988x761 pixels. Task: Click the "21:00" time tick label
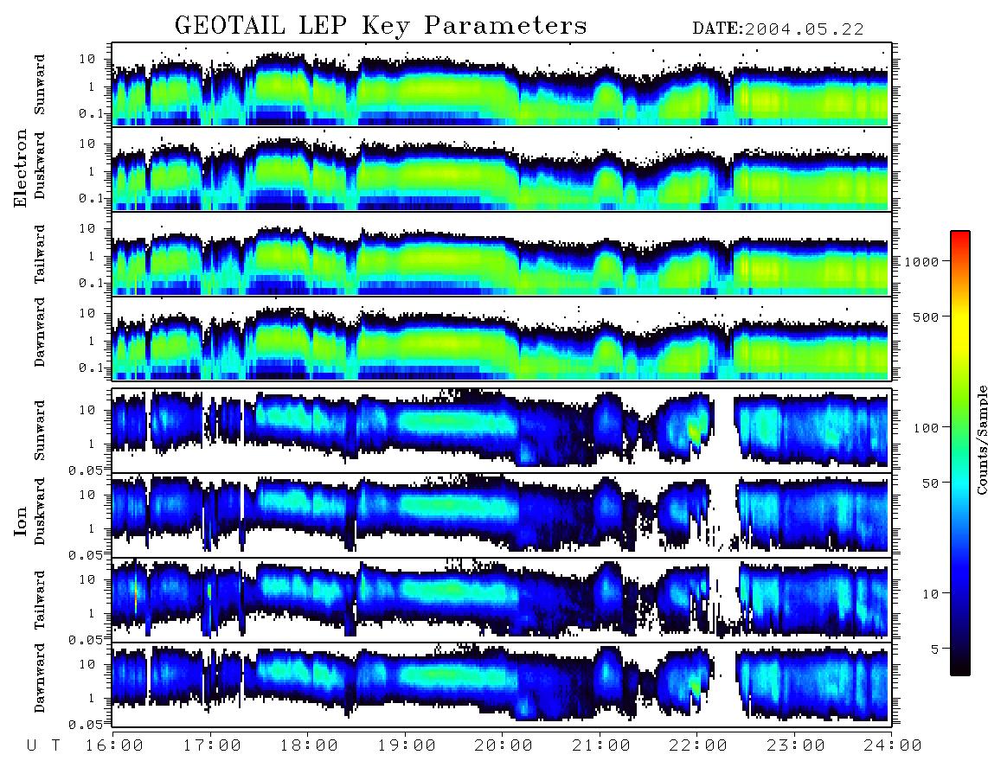tap(601, 745)
